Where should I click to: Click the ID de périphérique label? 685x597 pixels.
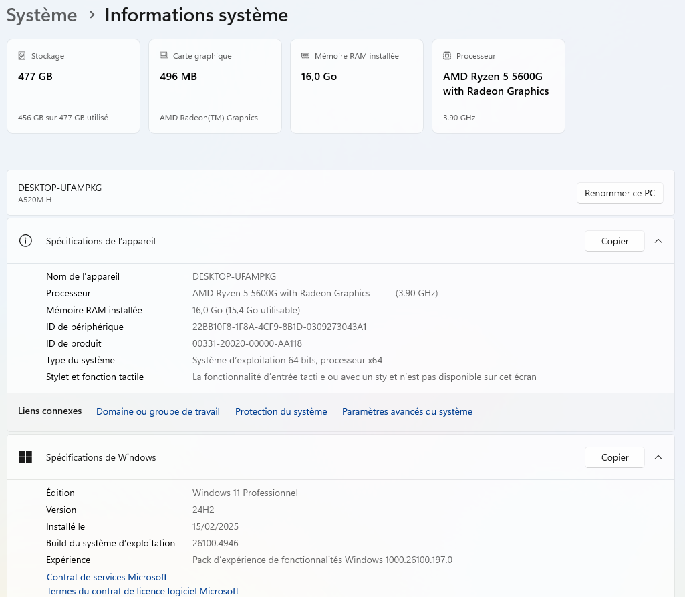coord(85,327)
